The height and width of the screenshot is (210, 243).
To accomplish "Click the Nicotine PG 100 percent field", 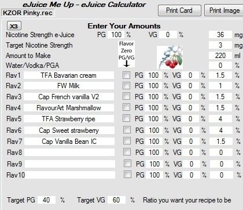I will click(x=116, y=35).
